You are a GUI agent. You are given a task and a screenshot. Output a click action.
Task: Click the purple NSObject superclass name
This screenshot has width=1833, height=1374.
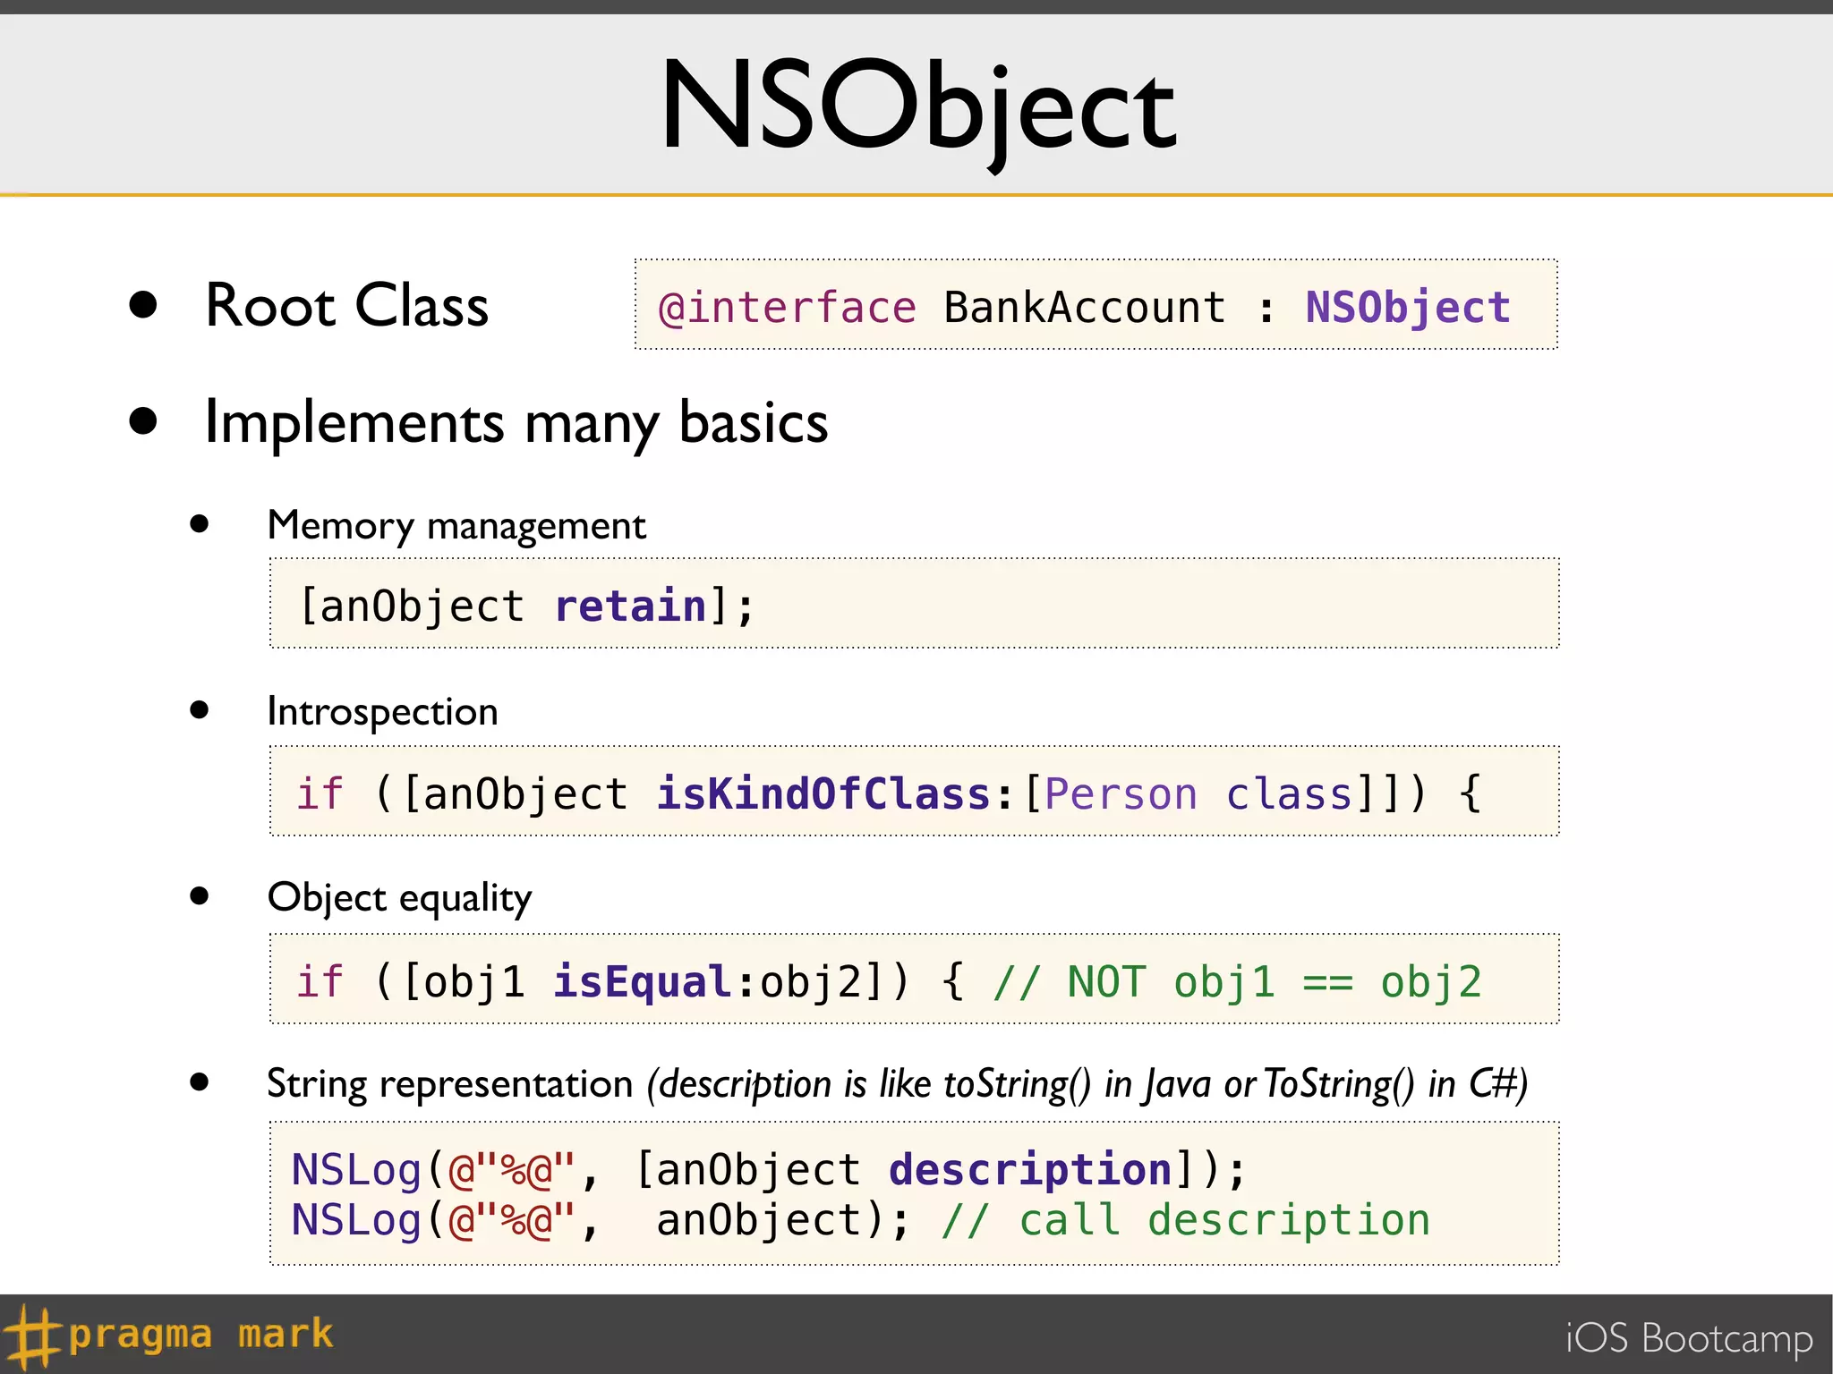[1408, 307]
